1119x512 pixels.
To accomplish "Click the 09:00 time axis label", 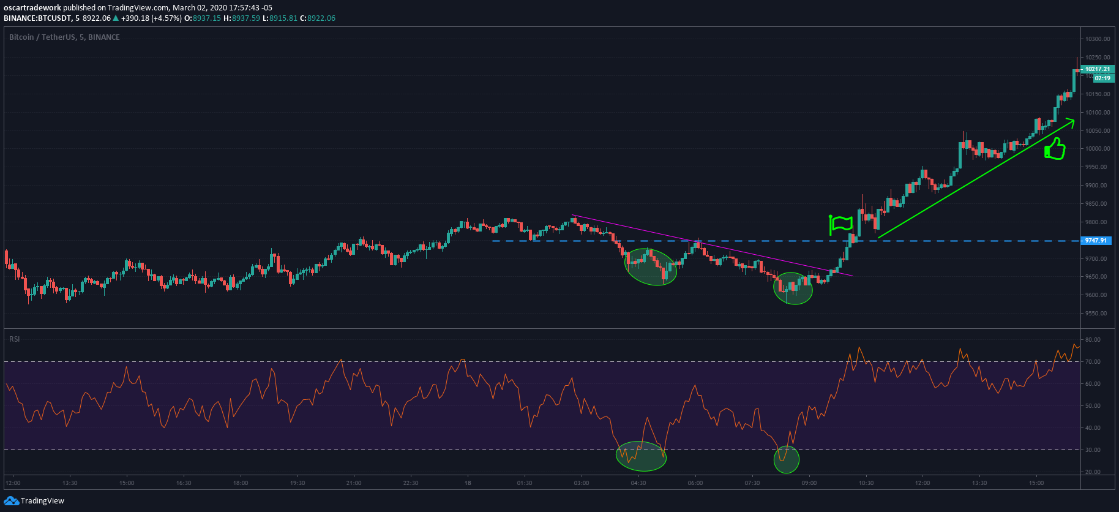I will pyautogui.click(x=809, y=483).
